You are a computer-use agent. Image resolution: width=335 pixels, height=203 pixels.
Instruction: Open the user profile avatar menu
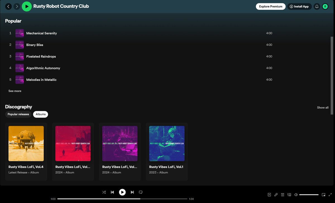point(325,6)
